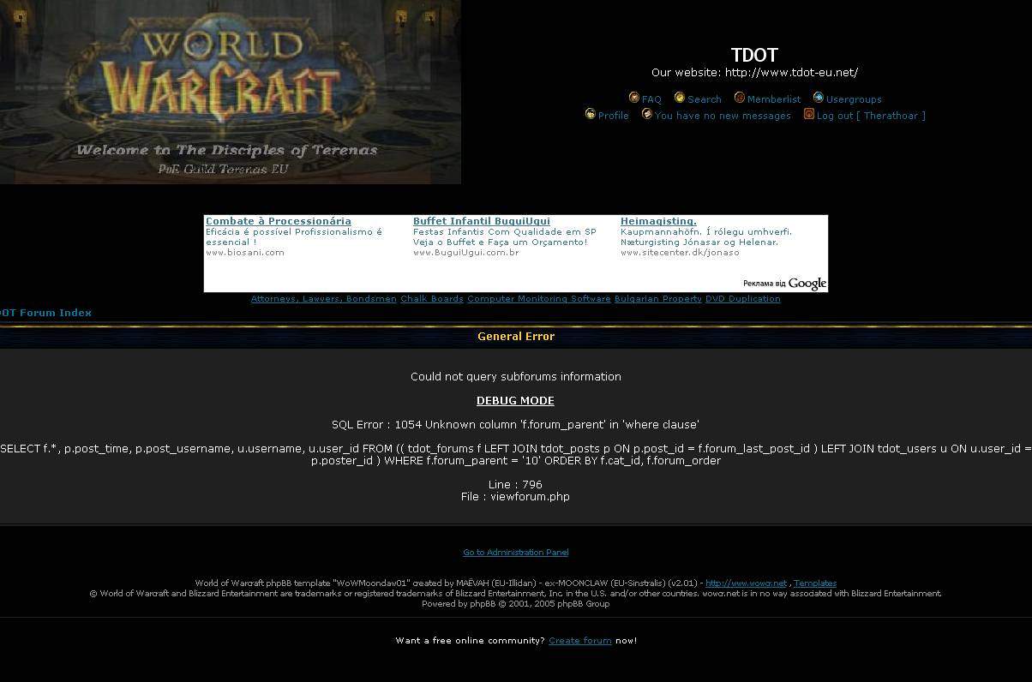Click the private messages icon
The height and width of the screenshot is (682, 1032).
(x=647, y=114)
